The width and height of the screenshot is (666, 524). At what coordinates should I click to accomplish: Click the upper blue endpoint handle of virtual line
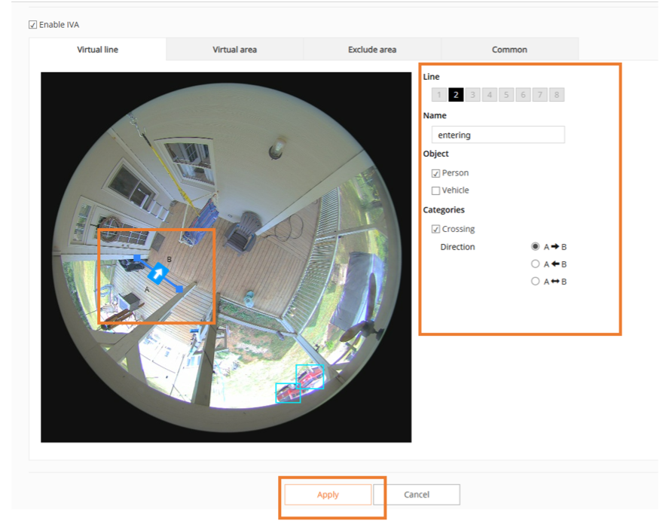coord(137,257)
